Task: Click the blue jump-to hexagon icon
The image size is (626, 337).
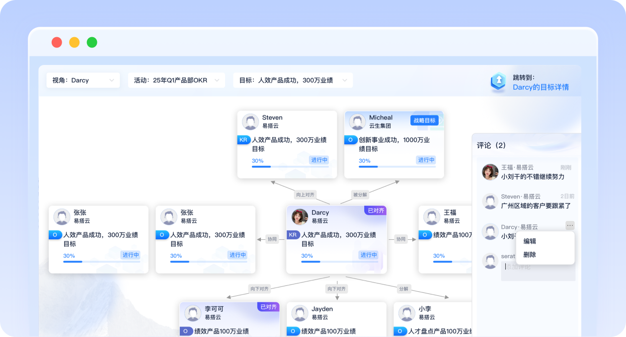Action: coord(498,82)
